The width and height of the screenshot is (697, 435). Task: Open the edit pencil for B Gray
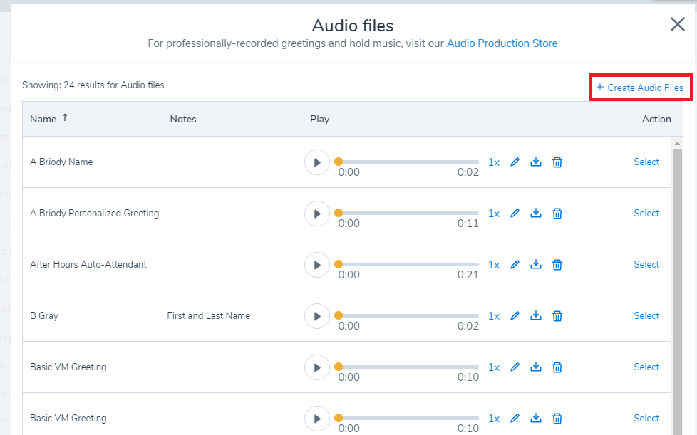[x=515, y=315]
